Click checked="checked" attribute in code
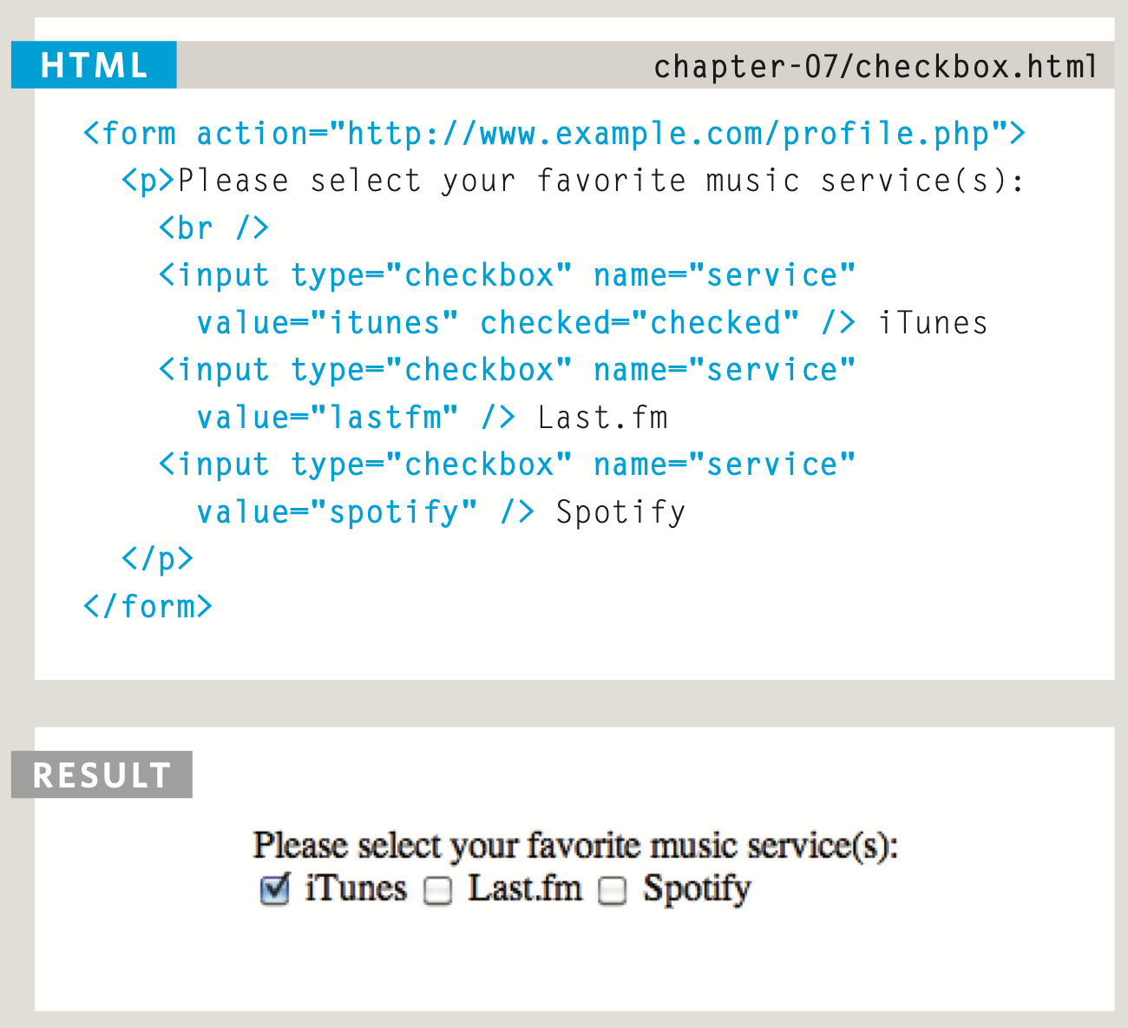This screenshot has width=1128, height=1028. [x=639, y=323]
